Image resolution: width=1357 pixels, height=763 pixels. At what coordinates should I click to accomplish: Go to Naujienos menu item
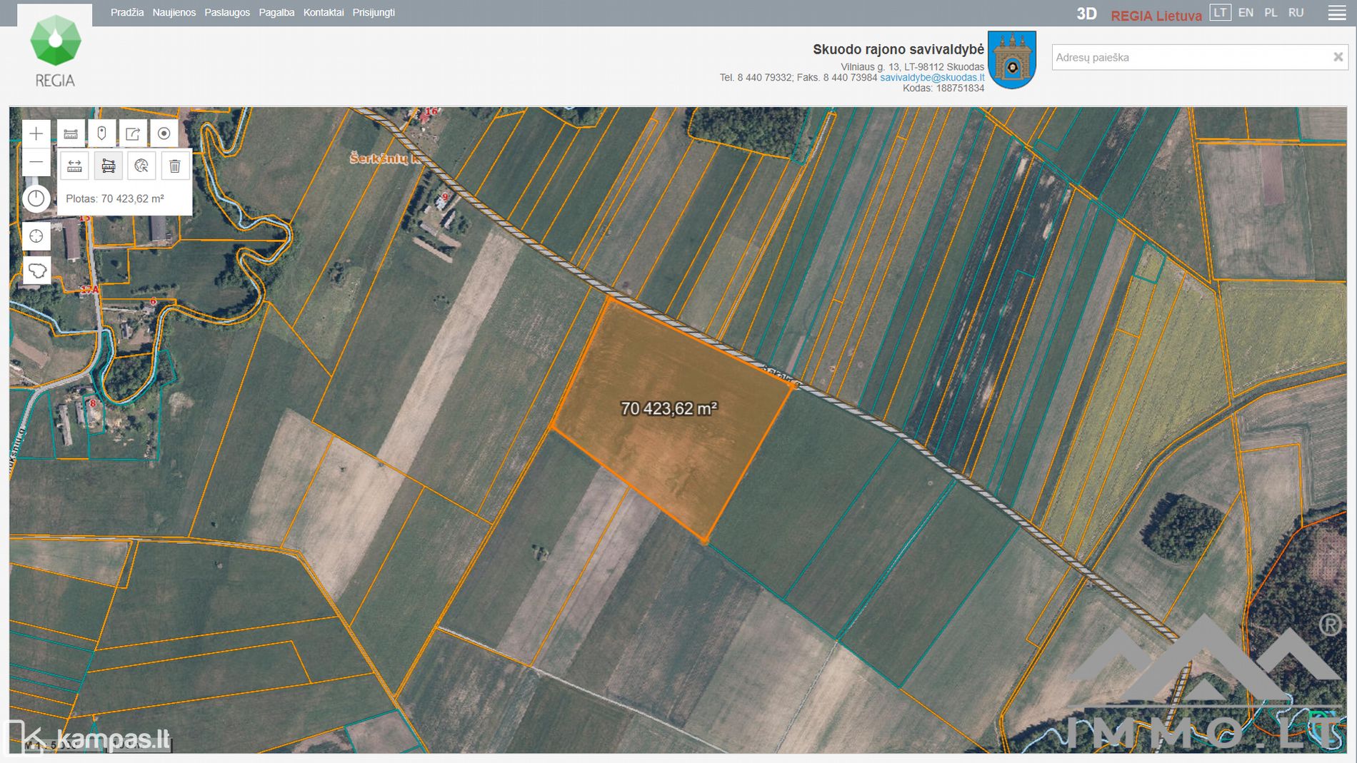pyautogui.click(x=174, y=13)
